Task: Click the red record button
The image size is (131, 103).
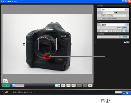Action: [20, 85]
